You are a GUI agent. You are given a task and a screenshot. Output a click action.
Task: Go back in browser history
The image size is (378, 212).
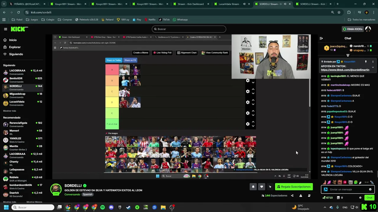click(x=4, y=12)
